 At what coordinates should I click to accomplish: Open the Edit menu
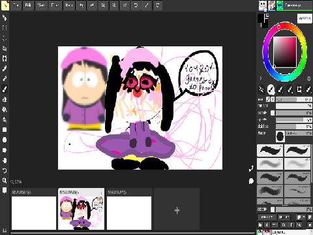pyautogui.click(x=28, y=5)
